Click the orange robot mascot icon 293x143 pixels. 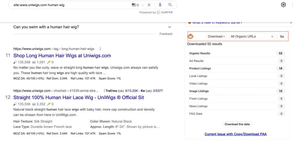[x=190, y=36]
